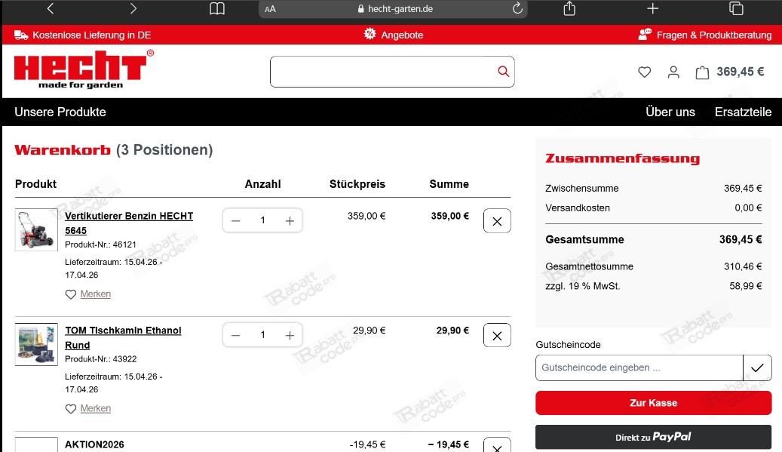Screen dimensions: 782x452
Task: Focus the Gutscheincode input field
Action: pos(639,367)
